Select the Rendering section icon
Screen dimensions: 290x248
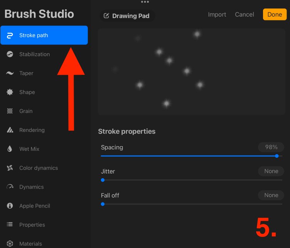tap(10, 130)
